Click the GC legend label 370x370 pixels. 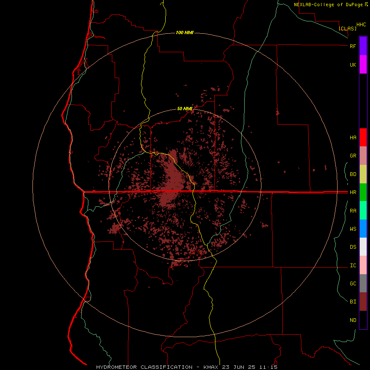[x=353, y=283]
